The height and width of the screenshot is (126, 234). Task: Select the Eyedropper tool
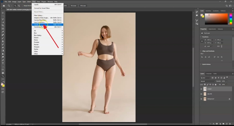[3, 32]
